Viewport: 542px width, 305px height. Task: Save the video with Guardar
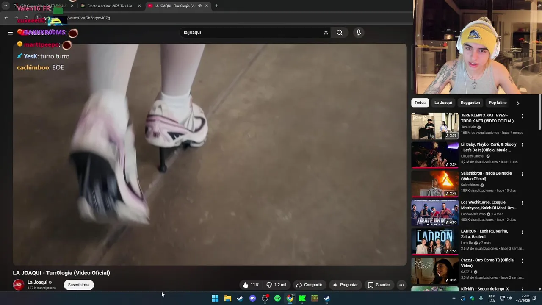[379, 285]
